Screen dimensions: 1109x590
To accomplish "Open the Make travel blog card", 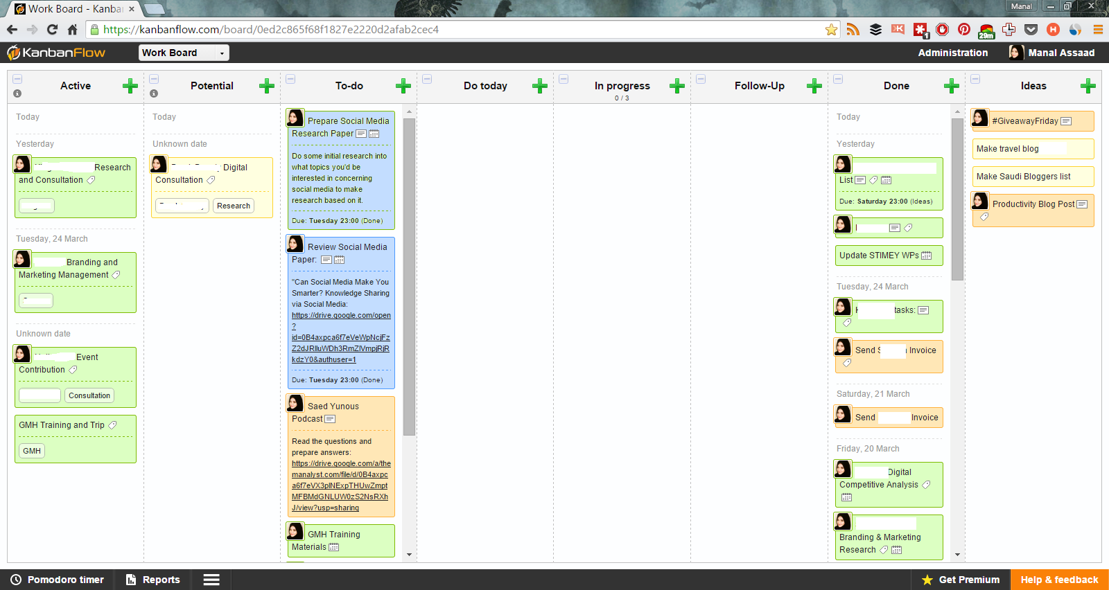I will pos(1033,149).
